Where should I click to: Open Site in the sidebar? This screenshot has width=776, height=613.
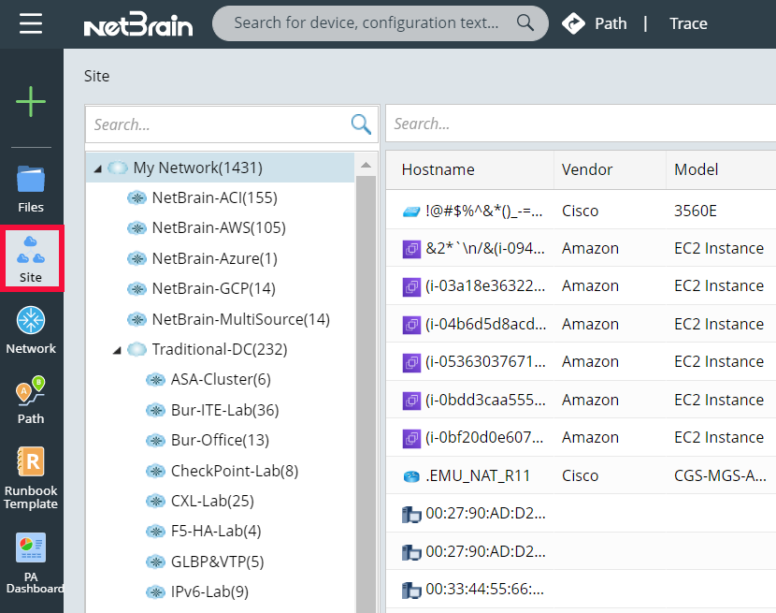(31, 259)
